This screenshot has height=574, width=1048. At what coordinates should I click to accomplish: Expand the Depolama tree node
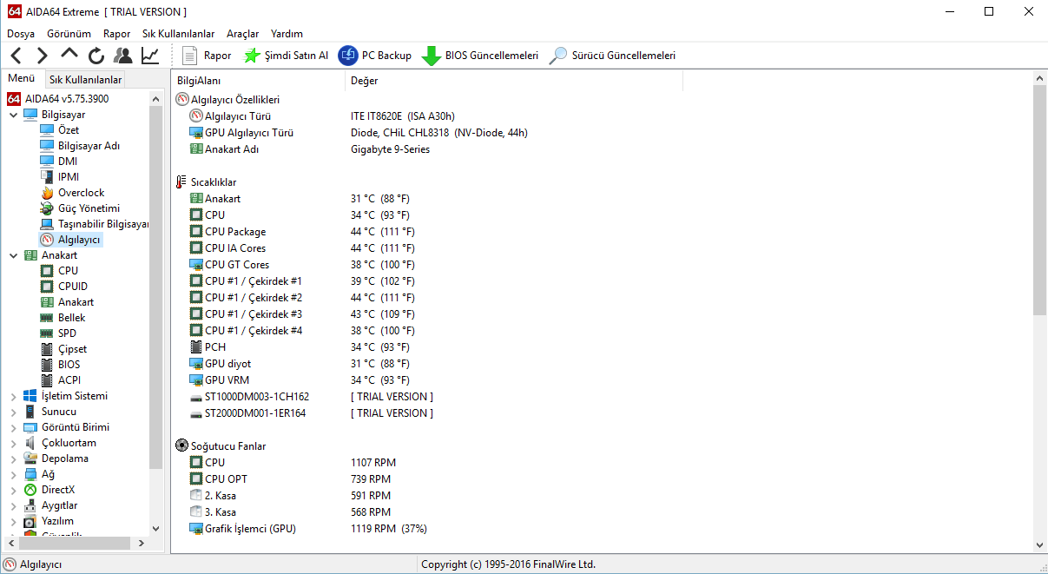pos(13,459)
